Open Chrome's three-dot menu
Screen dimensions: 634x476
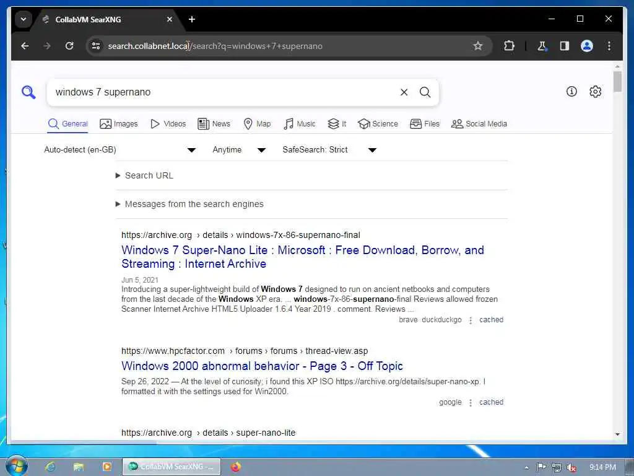[609, 46]
